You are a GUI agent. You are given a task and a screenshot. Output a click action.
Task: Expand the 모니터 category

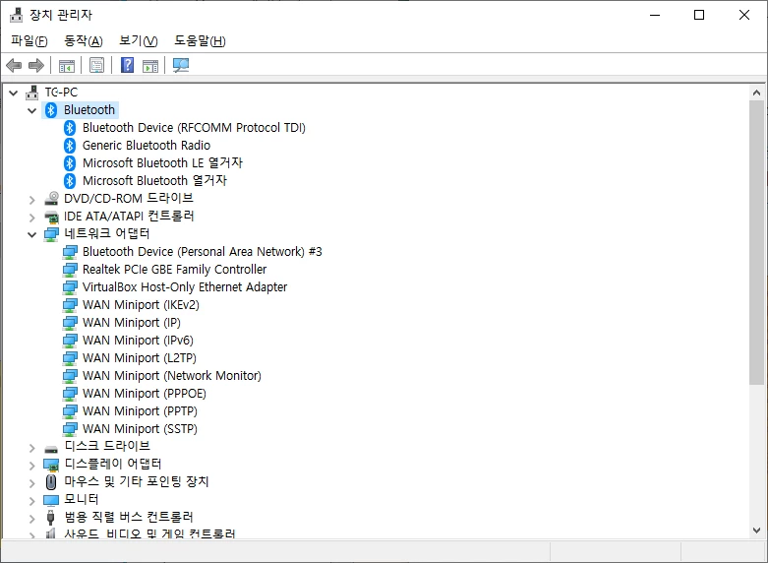[32, 500]
